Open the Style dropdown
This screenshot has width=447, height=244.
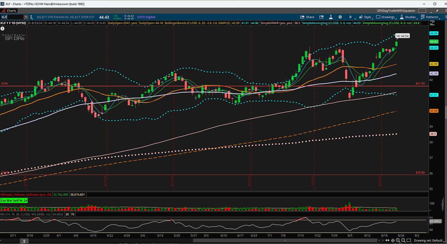[365, 17]
